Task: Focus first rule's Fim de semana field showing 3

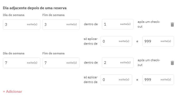Action: coord(61,24)
